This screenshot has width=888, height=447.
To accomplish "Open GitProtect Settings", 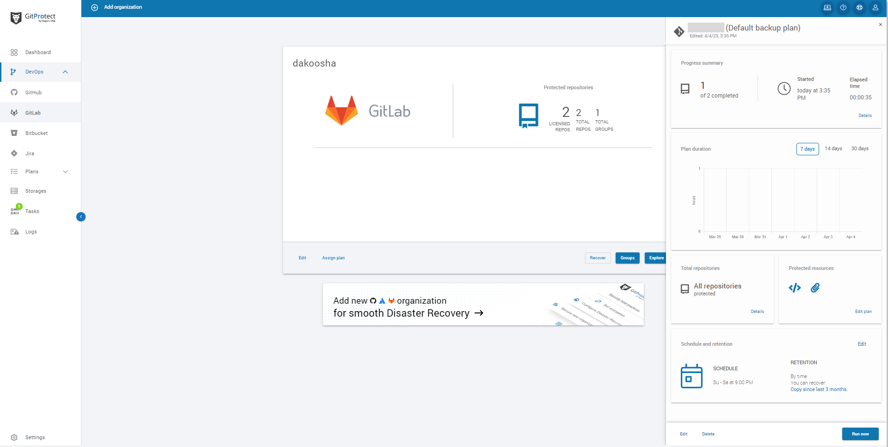I will click(x=35, y=437).
